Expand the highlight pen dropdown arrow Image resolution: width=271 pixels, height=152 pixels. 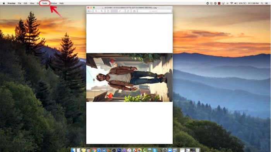tap(123, 11)
